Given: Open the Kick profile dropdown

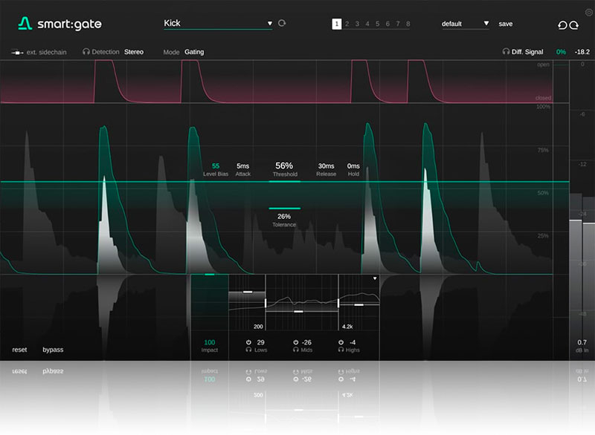Looking at the screenshot, I should [x=269, y=24].
